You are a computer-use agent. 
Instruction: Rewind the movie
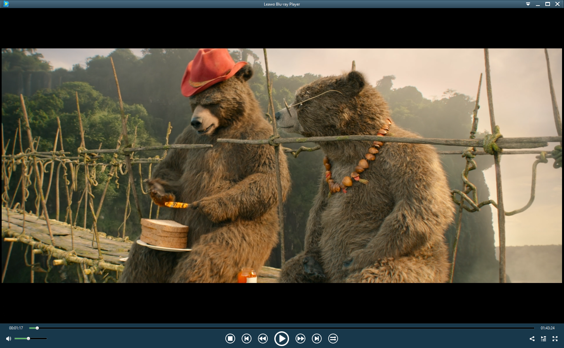pos(263,339)
